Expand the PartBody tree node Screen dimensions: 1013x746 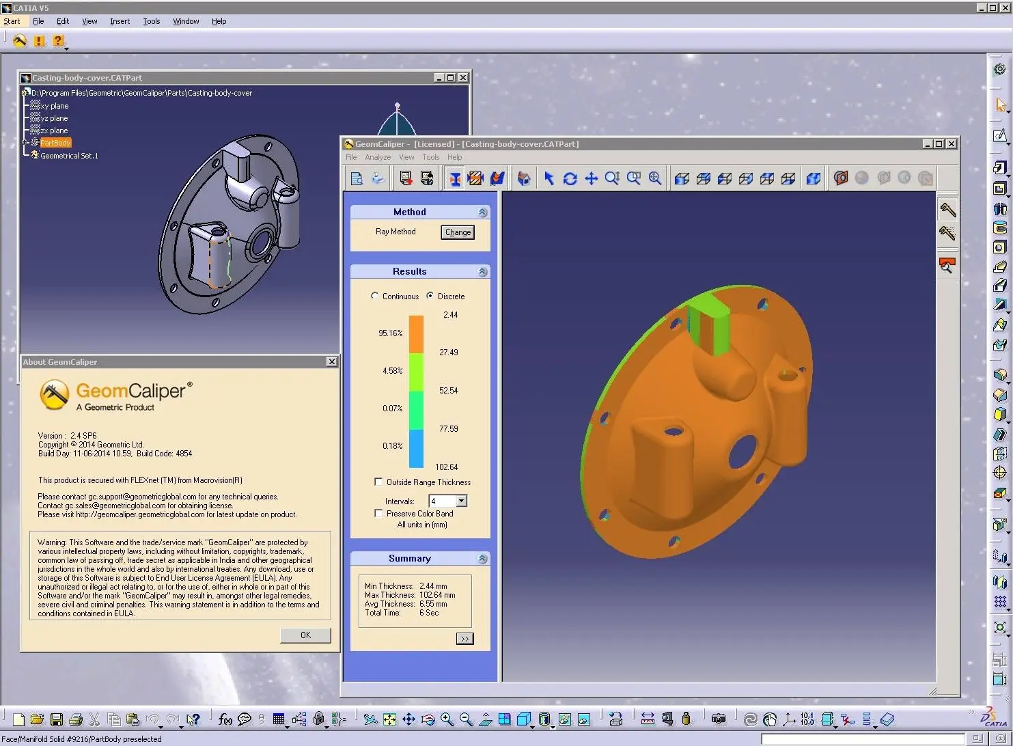[25, 143]
